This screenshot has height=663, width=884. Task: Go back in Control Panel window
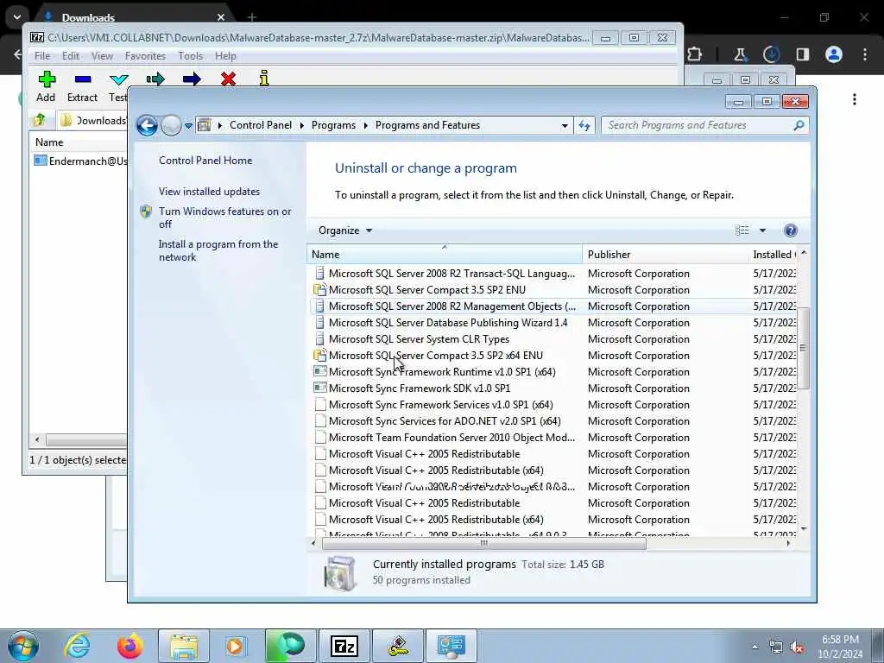coord(147,125)
